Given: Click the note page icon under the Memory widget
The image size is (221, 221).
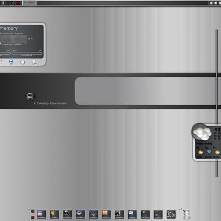Looking at the screenshot, I should click(34, 62).
